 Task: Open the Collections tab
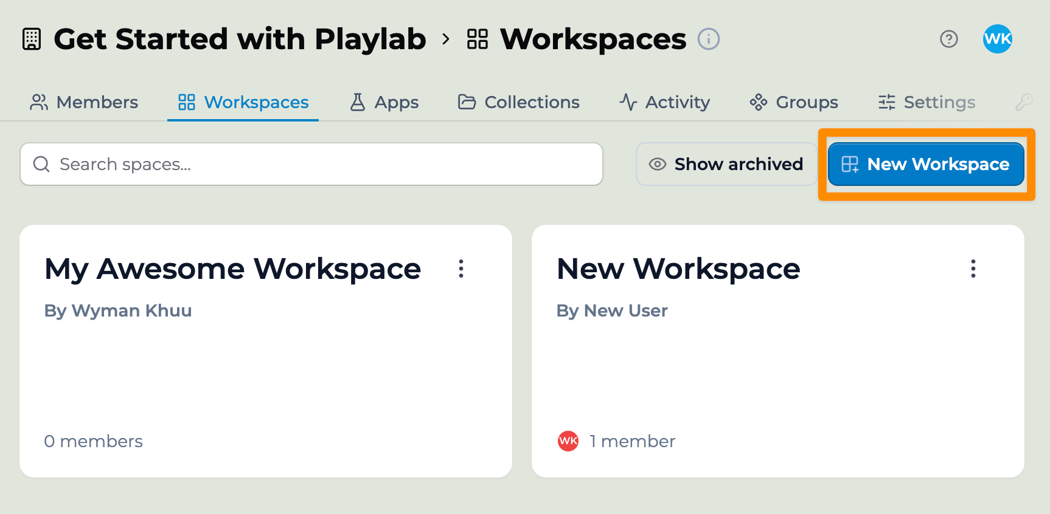[x=518, y=102]
